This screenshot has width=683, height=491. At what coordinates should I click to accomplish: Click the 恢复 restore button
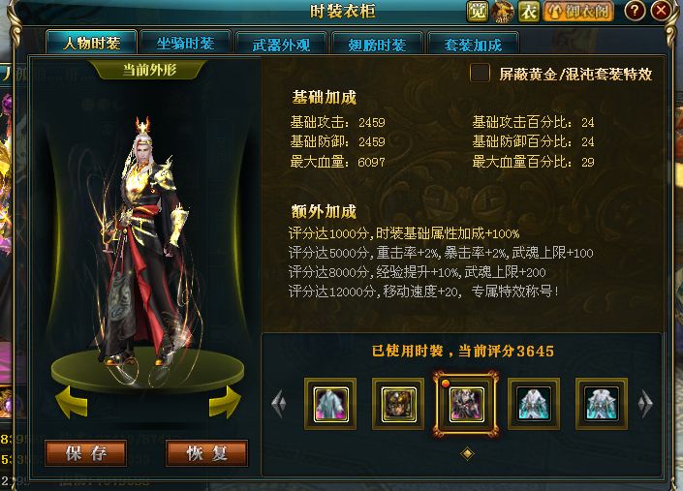coord(207,453)
